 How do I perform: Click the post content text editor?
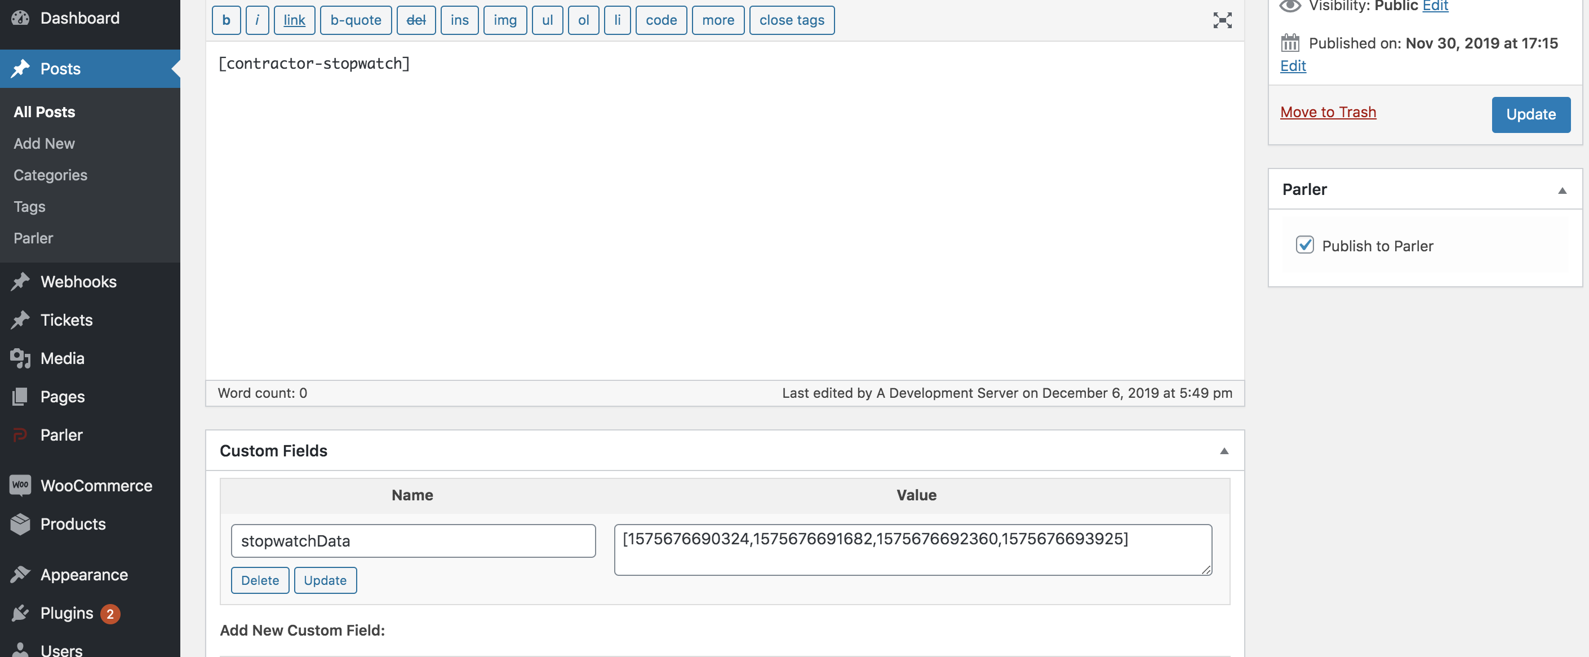(724, 210)
